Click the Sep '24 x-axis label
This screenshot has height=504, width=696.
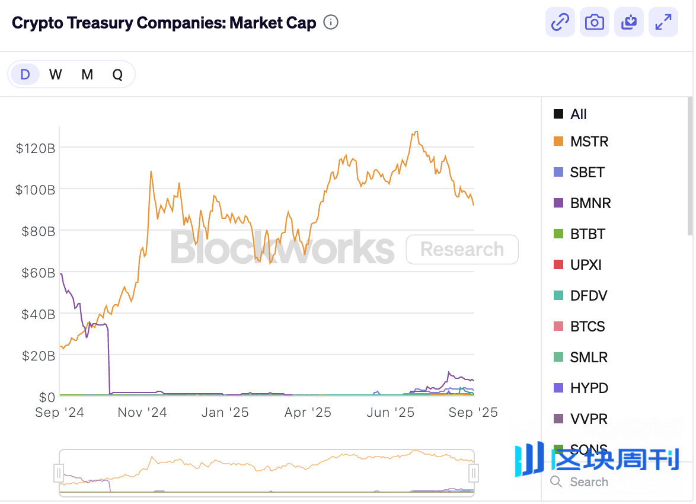[59, 412]
